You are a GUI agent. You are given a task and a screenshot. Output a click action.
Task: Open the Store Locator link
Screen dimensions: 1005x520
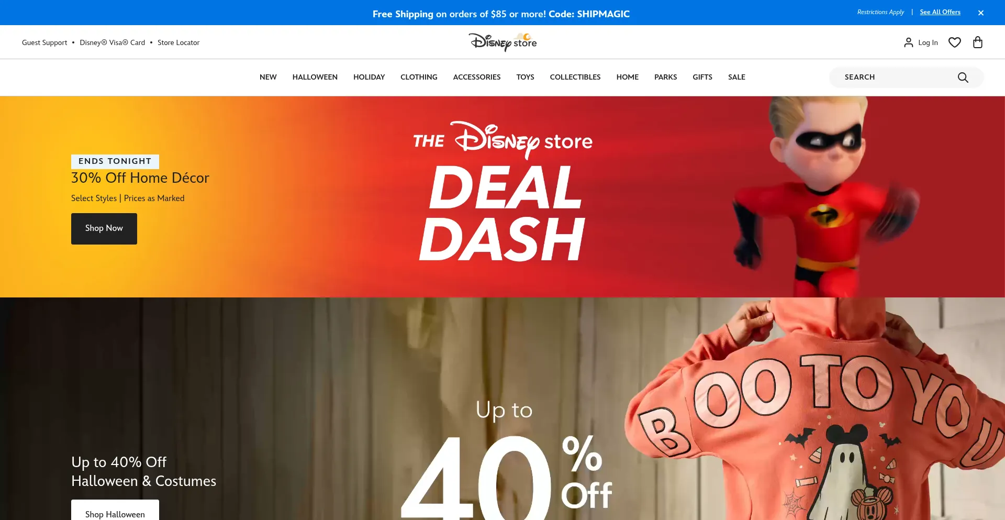(x=178, y=42)
